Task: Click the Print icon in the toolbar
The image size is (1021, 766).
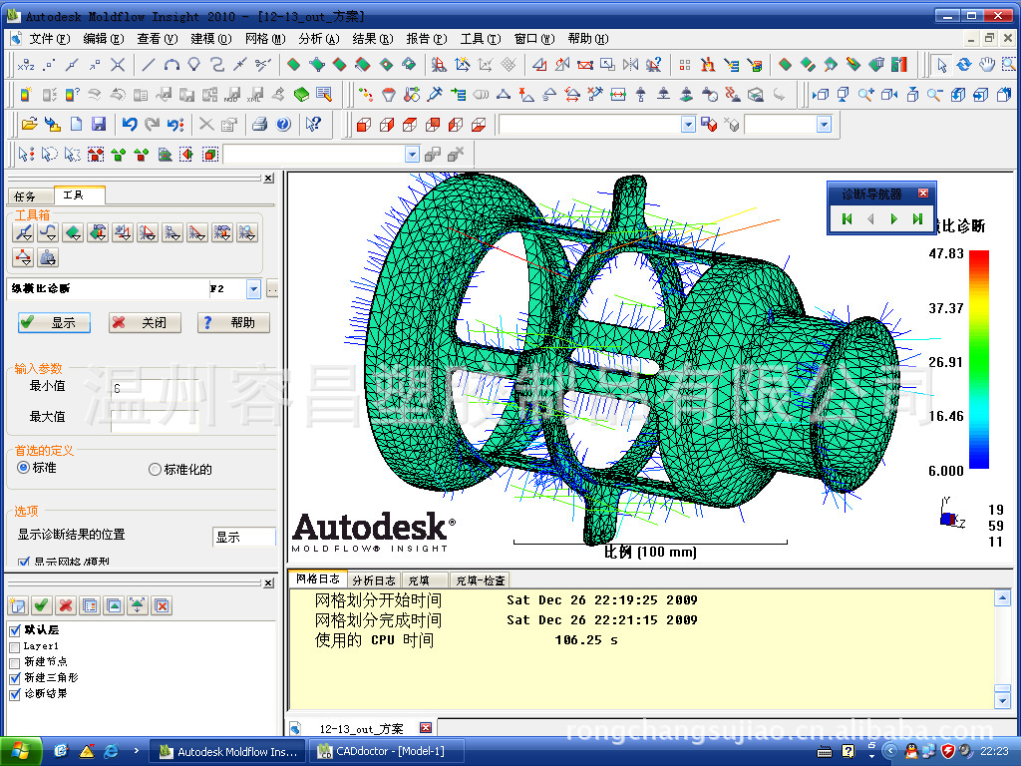Action: point(260,124)
